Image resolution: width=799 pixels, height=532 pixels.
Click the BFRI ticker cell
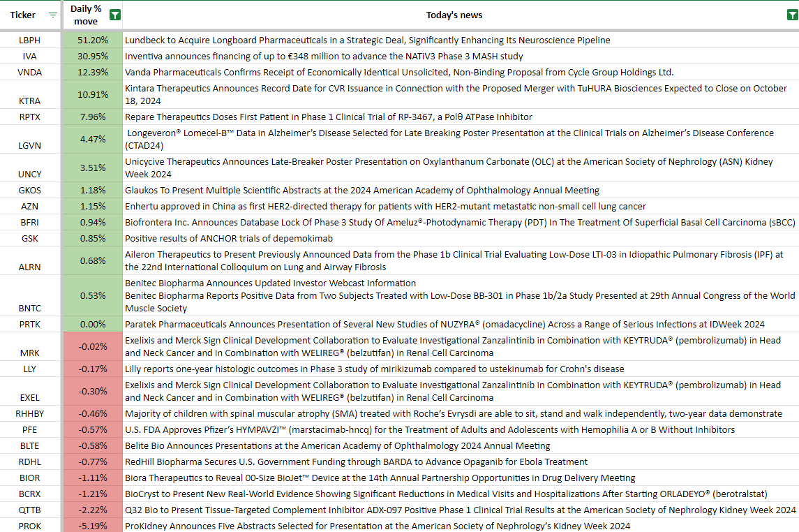click(x=30, y=222)
